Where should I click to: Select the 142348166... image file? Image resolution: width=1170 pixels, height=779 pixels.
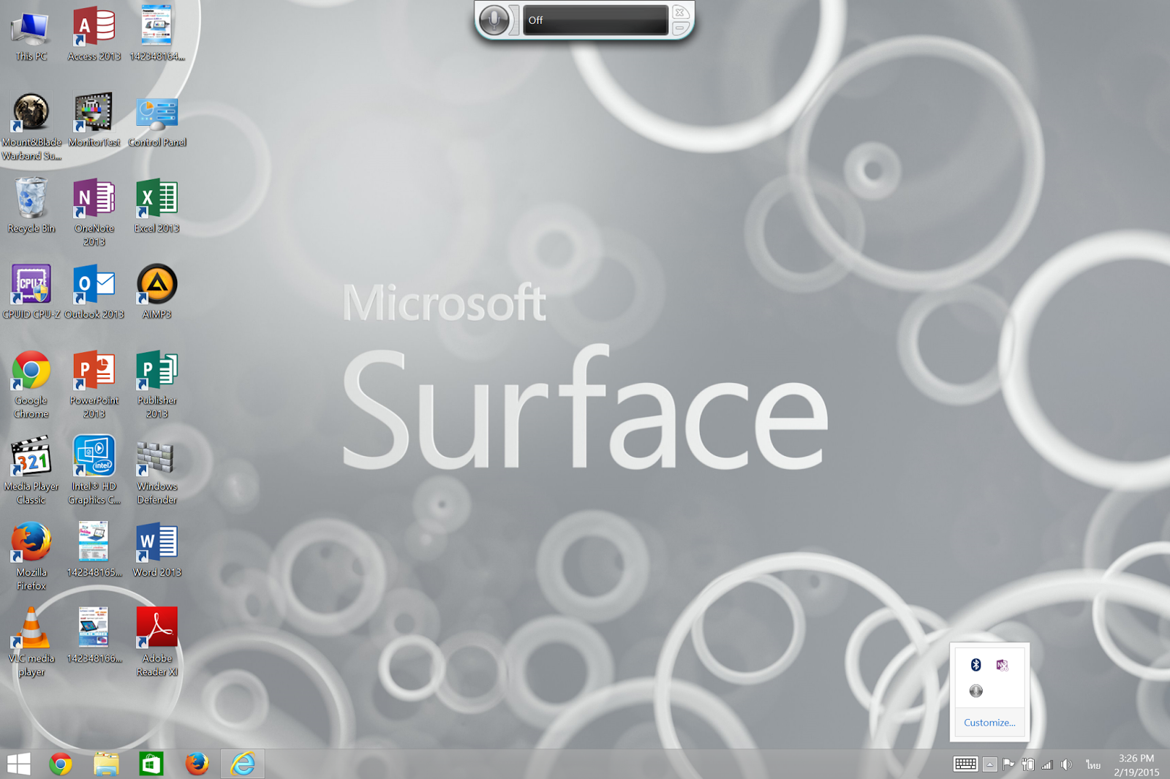(94, 636)
